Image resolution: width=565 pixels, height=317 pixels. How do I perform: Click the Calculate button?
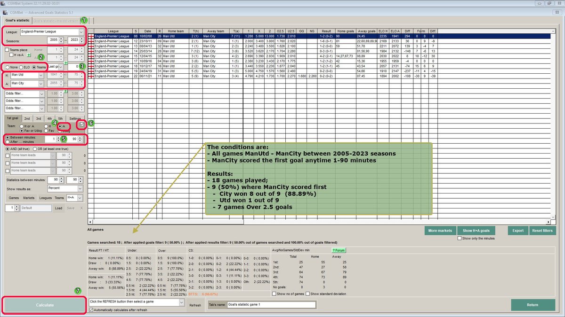(x=45, y=305)
